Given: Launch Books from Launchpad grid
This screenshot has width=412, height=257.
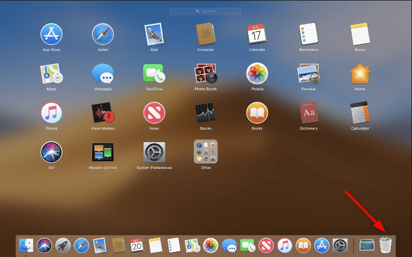Looking at the screenshot, I should [257, 113].
